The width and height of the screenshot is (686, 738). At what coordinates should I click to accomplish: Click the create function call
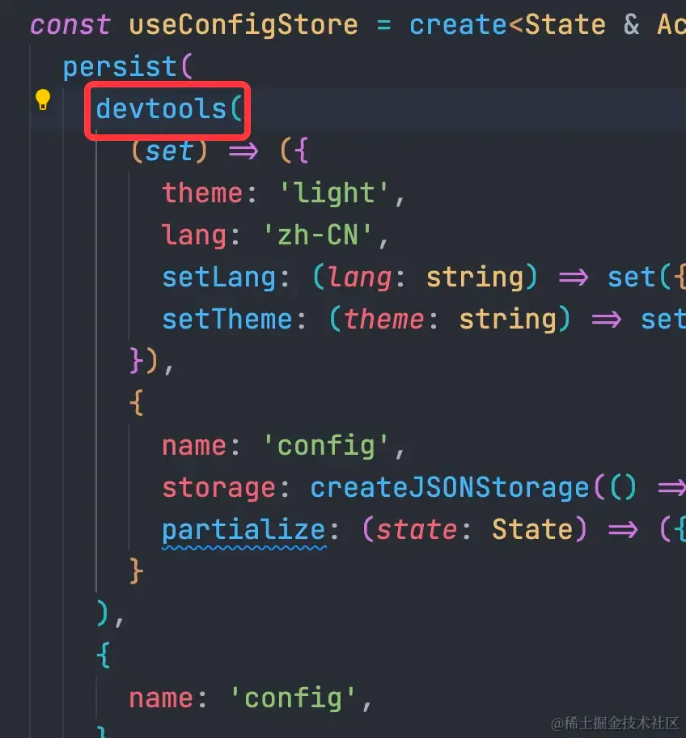(x=458, y=24)
